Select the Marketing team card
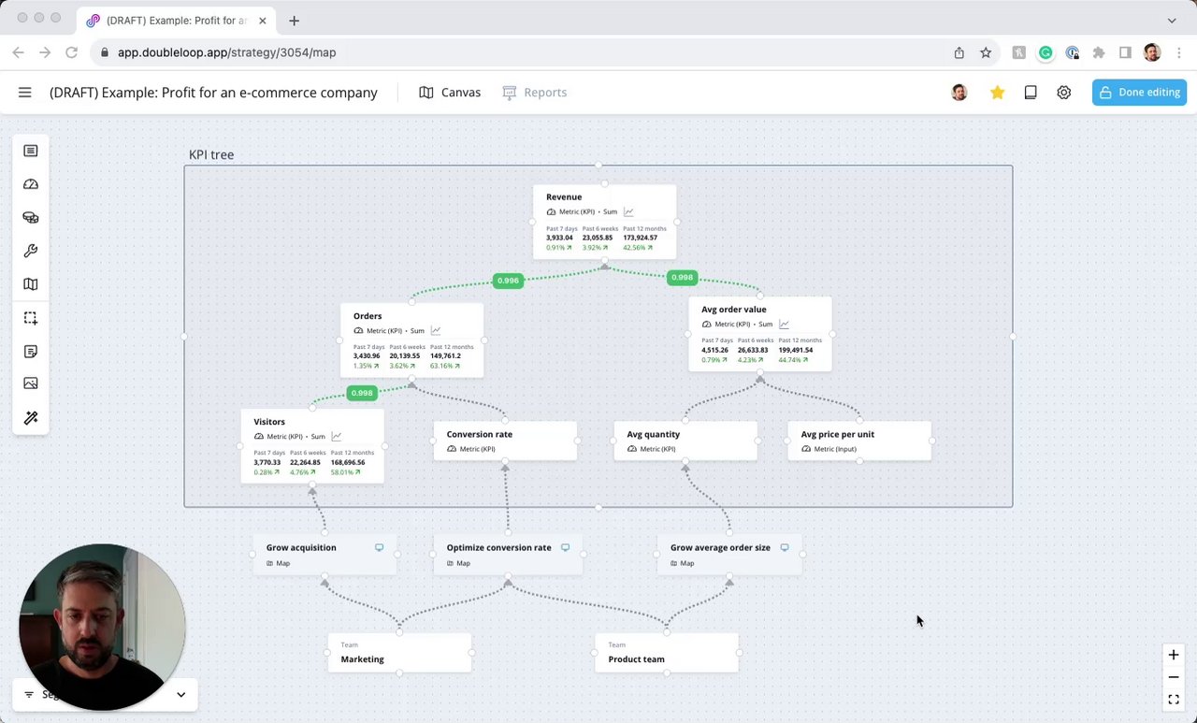Viewport: 1197px width, 723px height. click(399, 653)
